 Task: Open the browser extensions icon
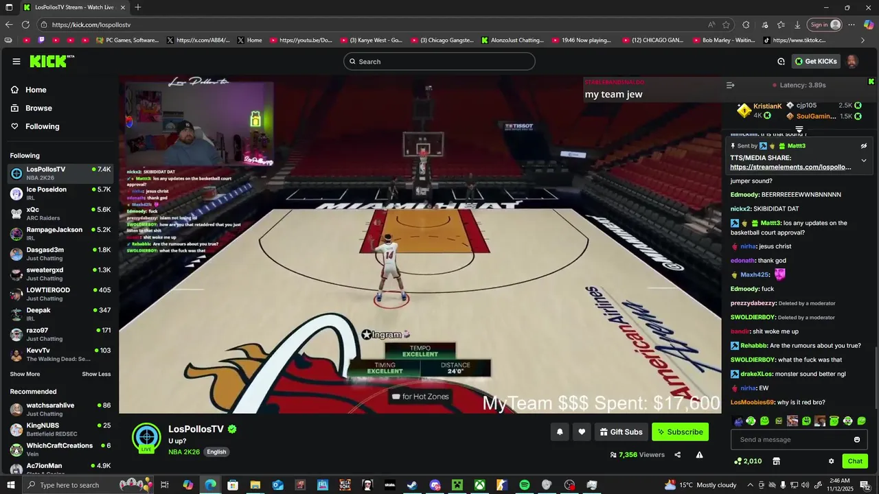(x=746, y=25)
